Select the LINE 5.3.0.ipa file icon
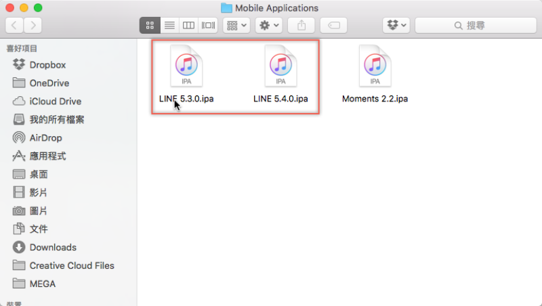542x306 pixels. [x=186, y=66]
